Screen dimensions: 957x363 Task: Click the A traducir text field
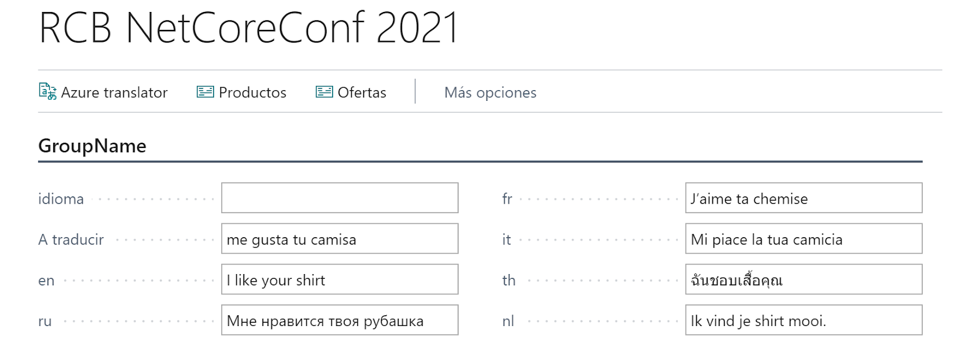(340, 239)
